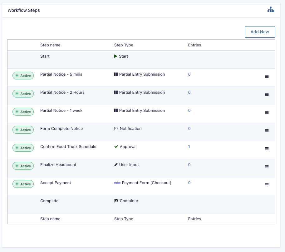This screenshot has height=252, width=285.
Task: Click the User Input pencil icon
Action: (x=116, y=164)
